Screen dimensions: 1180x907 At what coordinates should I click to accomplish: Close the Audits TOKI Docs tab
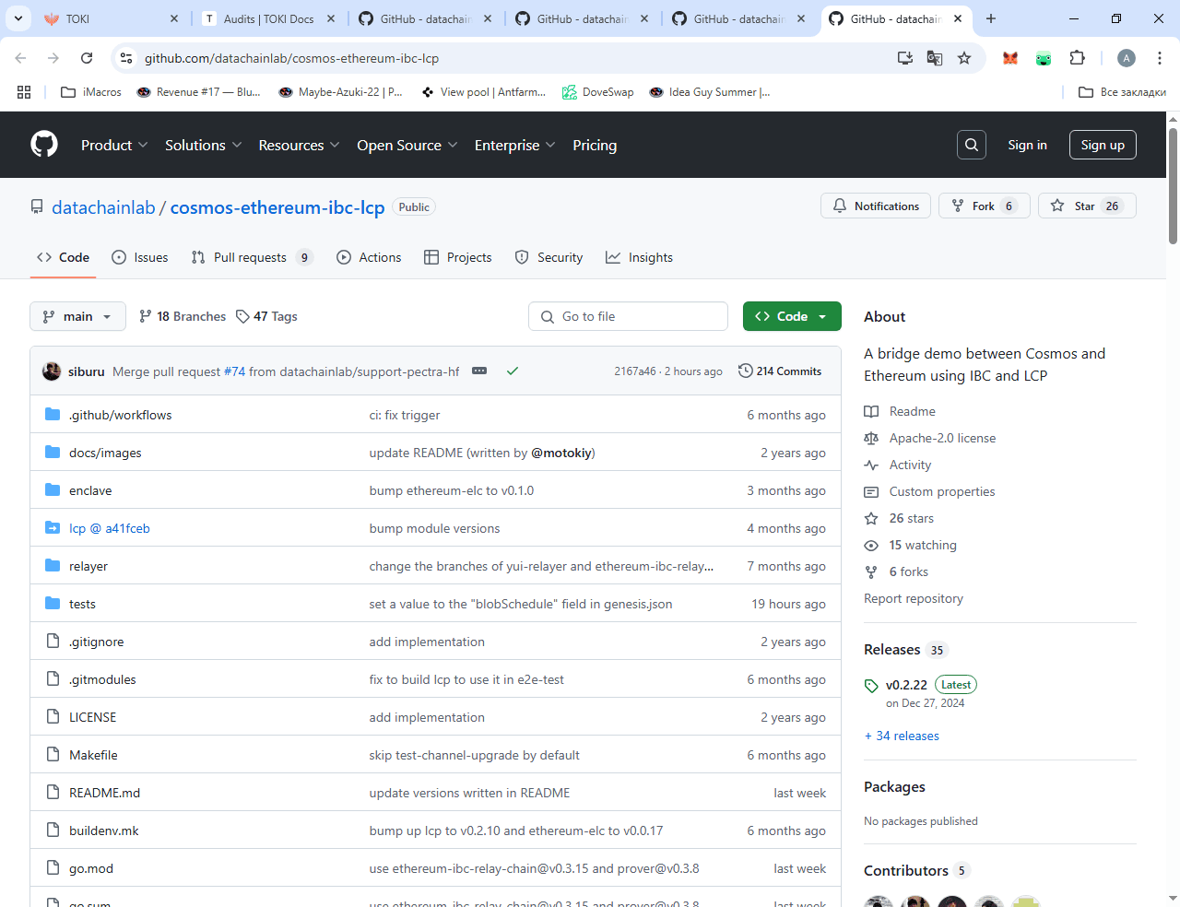tap(331, 18)
